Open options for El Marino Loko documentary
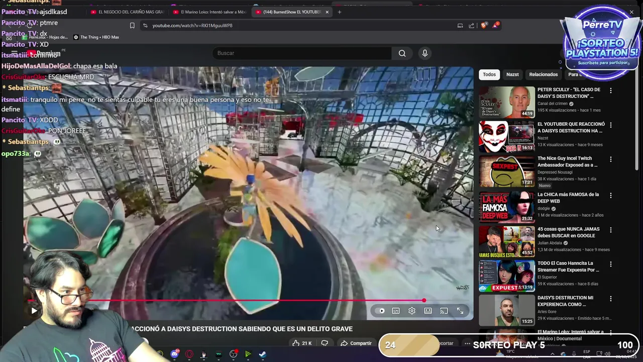Image resolution: width=643 pixels, height=362 pixels. tap(611, 333)
